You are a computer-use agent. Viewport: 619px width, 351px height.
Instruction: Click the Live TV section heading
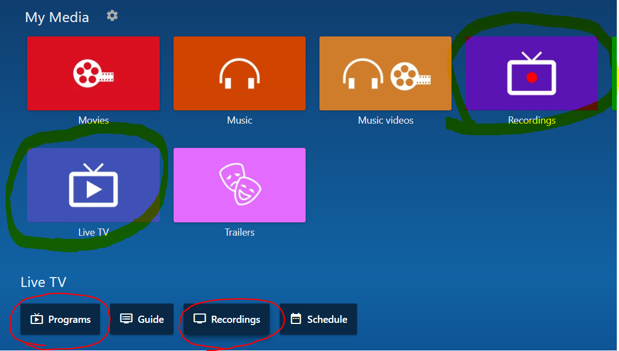click(x=44, y=283)
